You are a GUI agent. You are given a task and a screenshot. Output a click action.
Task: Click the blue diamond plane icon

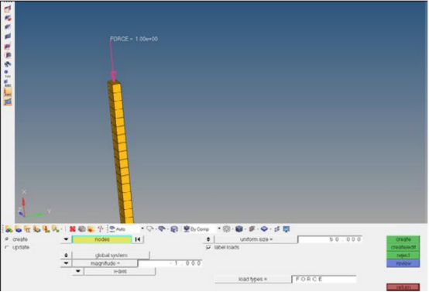click(x=264, y=228)
